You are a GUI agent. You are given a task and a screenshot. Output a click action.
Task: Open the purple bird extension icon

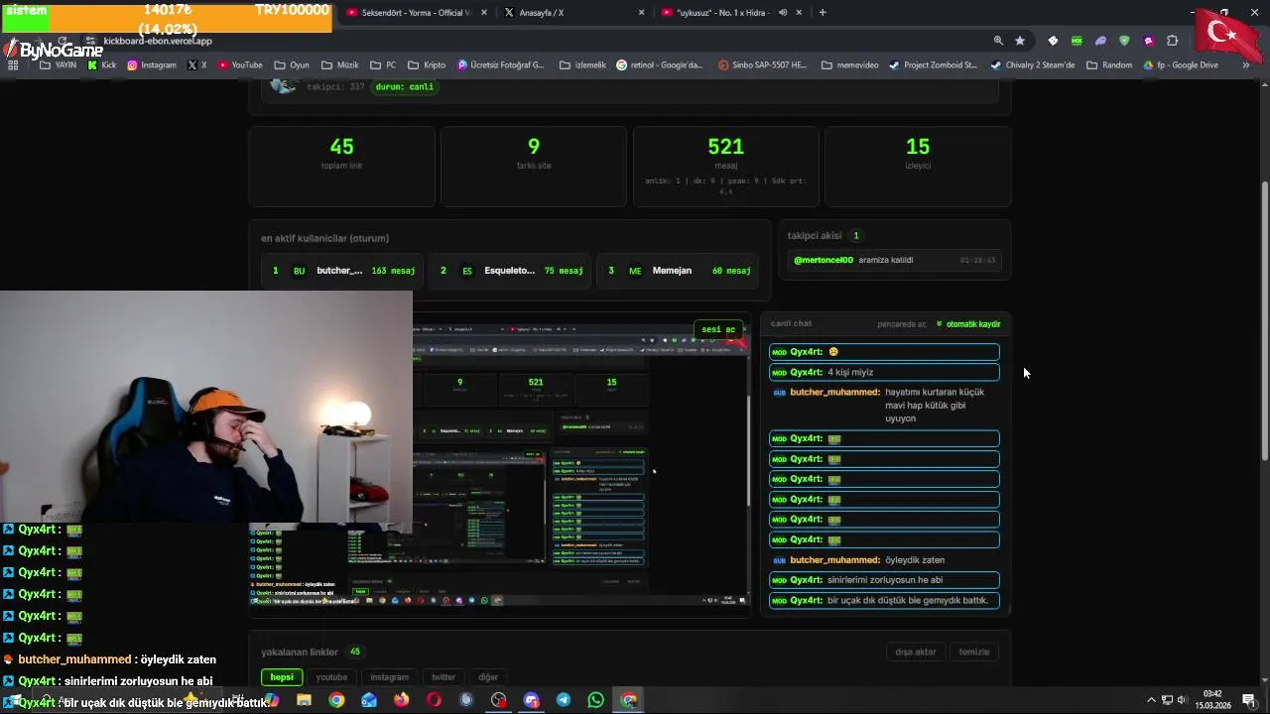click(x=1100, y=41)
